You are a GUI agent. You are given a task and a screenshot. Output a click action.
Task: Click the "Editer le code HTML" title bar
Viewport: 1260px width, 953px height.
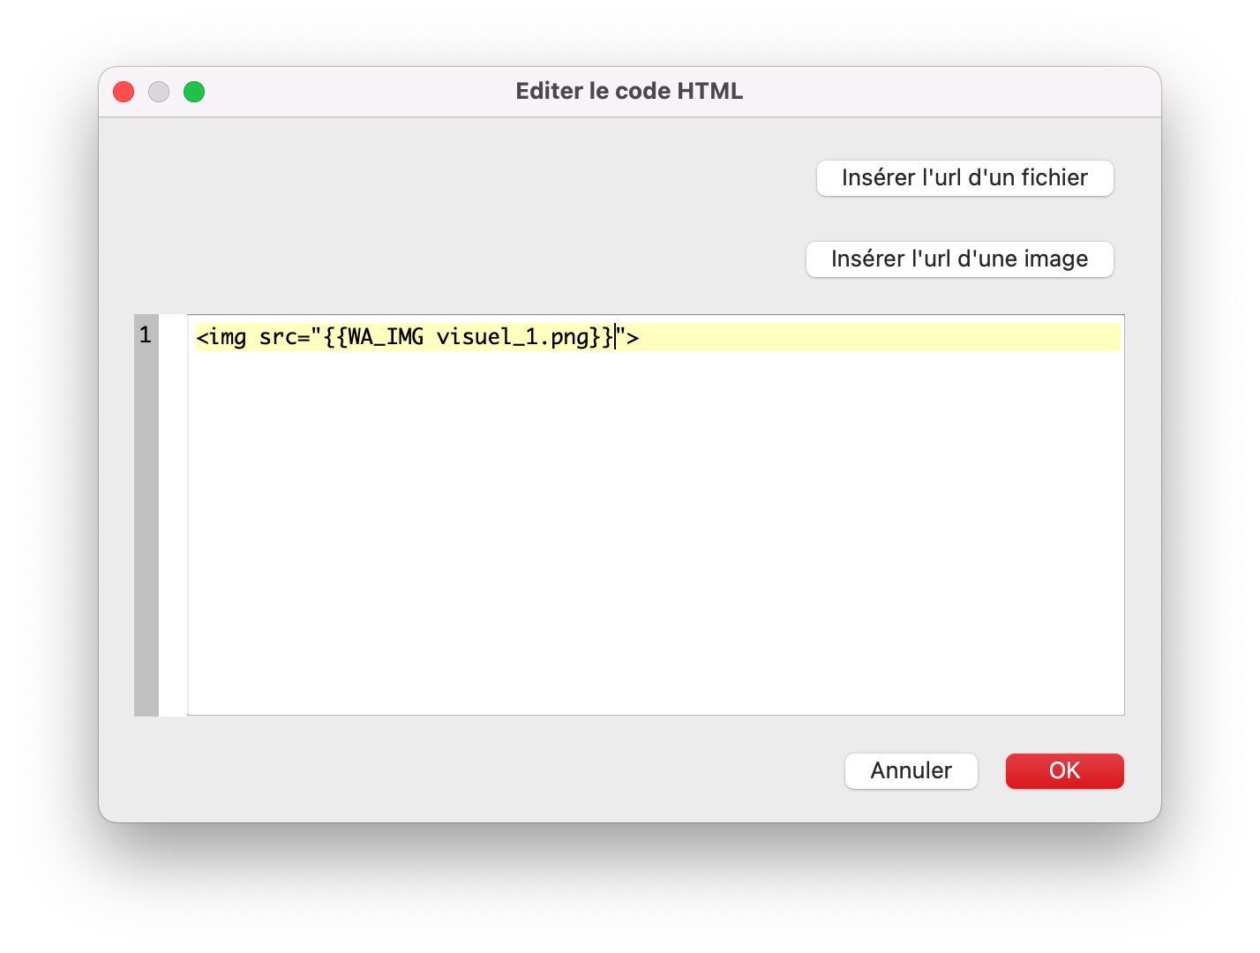(x=629, y=91)
